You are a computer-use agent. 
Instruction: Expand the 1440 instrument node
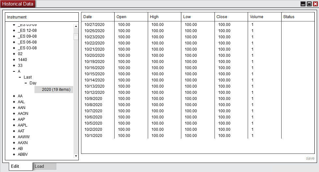14,60
